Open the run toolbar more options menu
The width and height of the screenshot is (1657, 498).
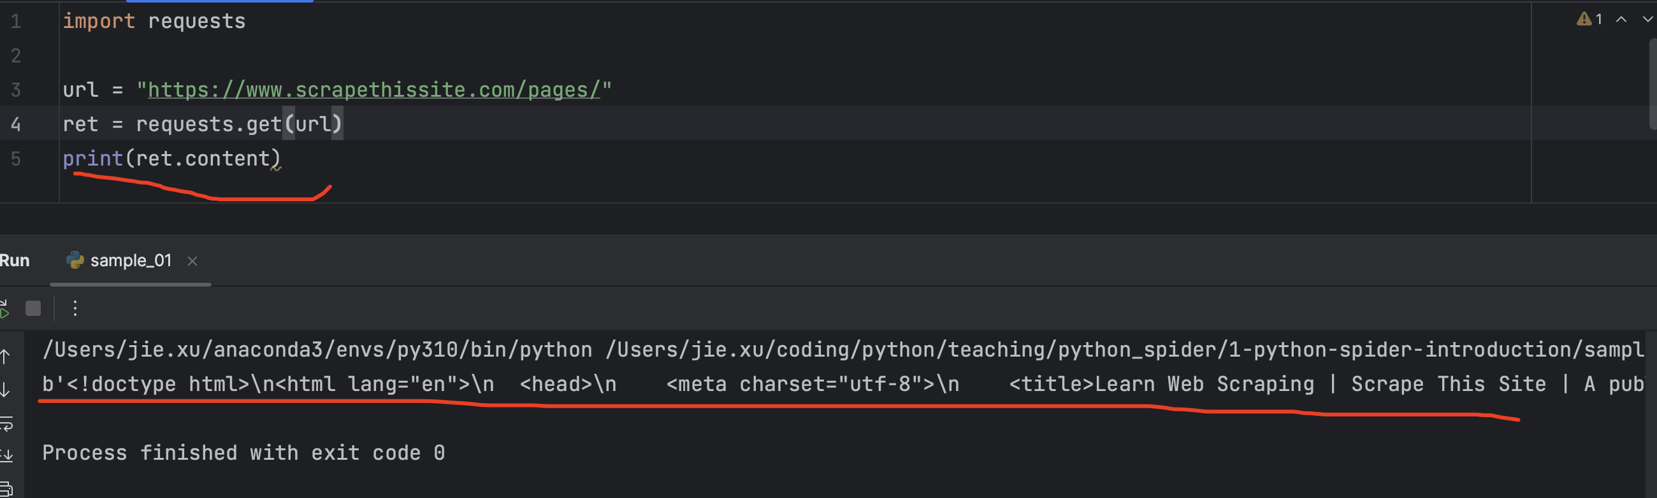[75, 308]
